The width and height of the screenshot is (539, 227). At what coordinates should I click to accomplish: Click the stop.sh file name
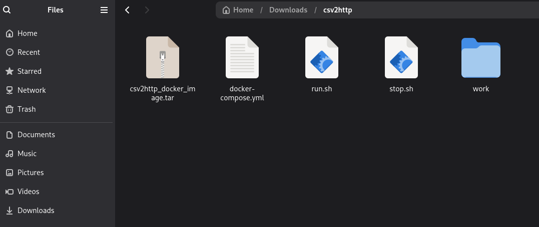[401, 89]
